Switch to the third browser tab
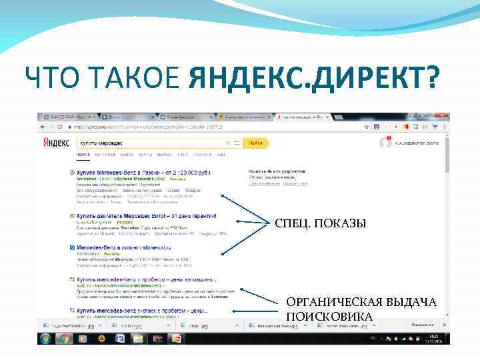 (x=185, y=117)
